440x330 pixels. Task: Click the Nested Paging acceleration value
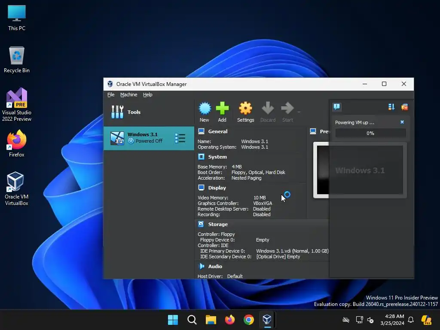(x=246, y=178)
